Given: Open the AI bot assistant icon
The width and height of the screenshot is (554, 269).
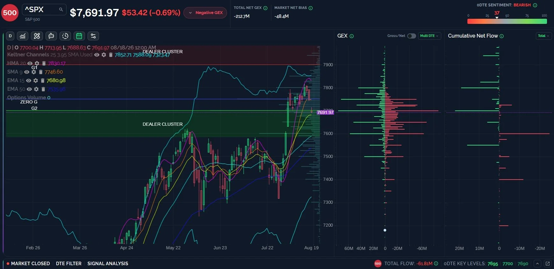Looking at the screenshot, I should tap(51, 36).
